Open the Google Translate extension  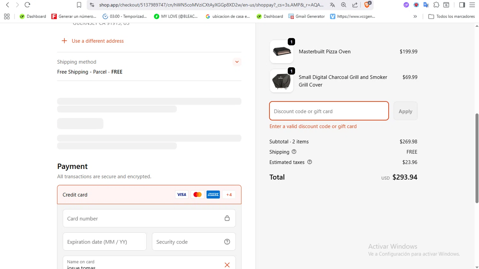[x=426, y=5]
